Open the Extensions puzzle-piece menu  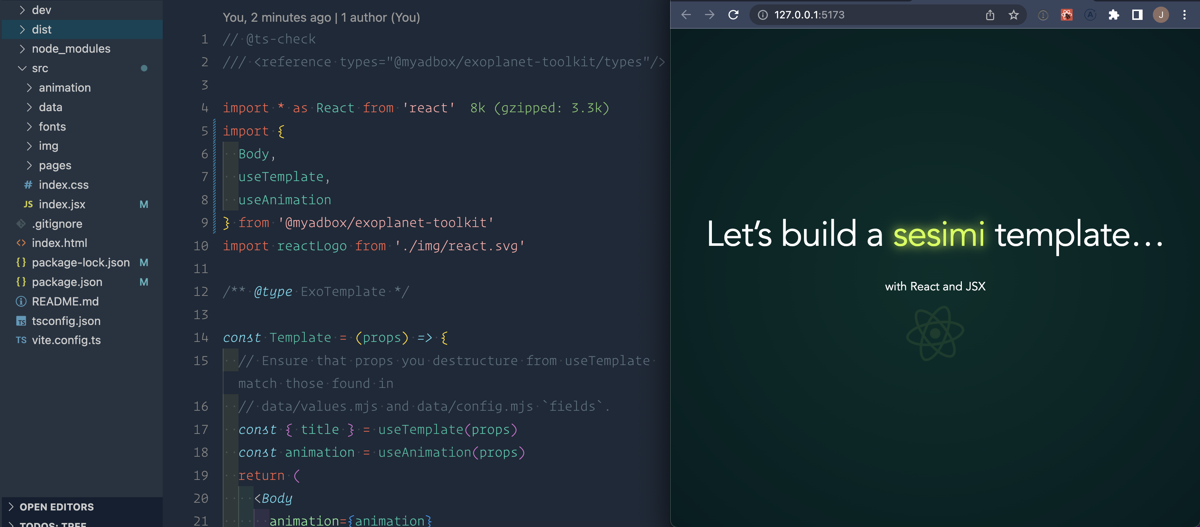[1113, 15]
